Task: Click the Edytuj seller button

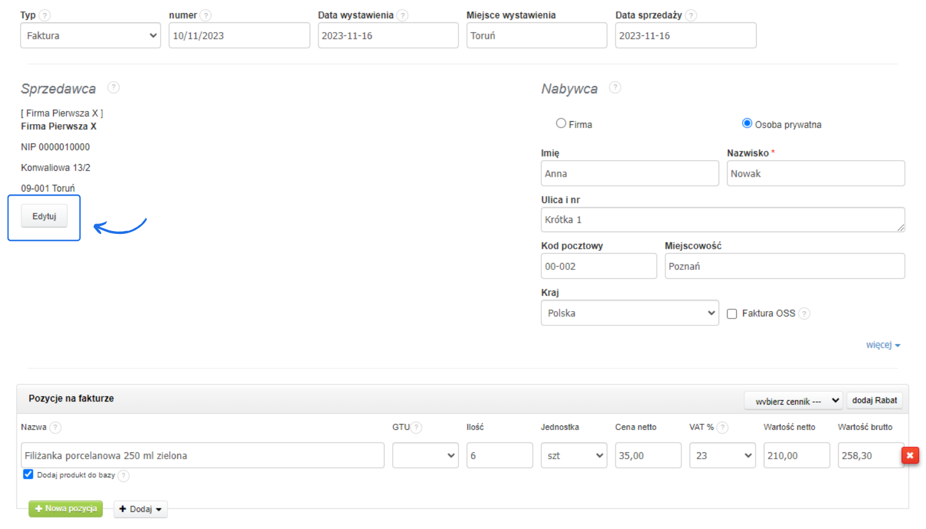Action: 44,216
